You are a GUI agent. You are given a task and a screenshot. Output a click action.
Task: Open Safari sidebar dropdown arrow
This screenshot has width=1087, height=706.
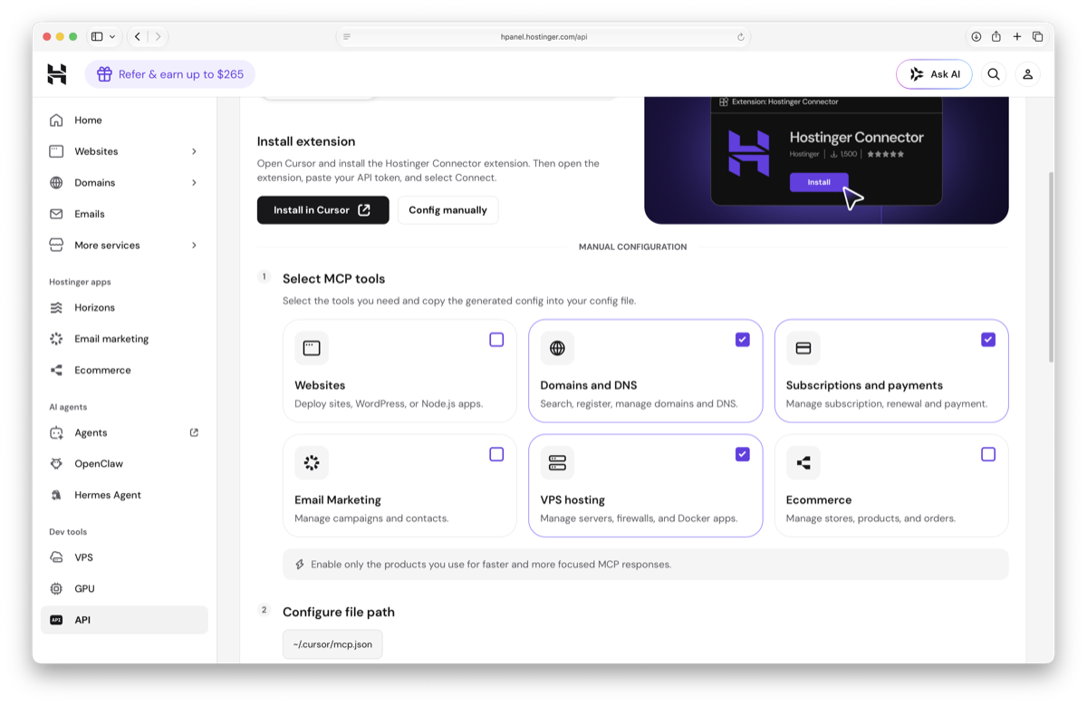point(112,37)
